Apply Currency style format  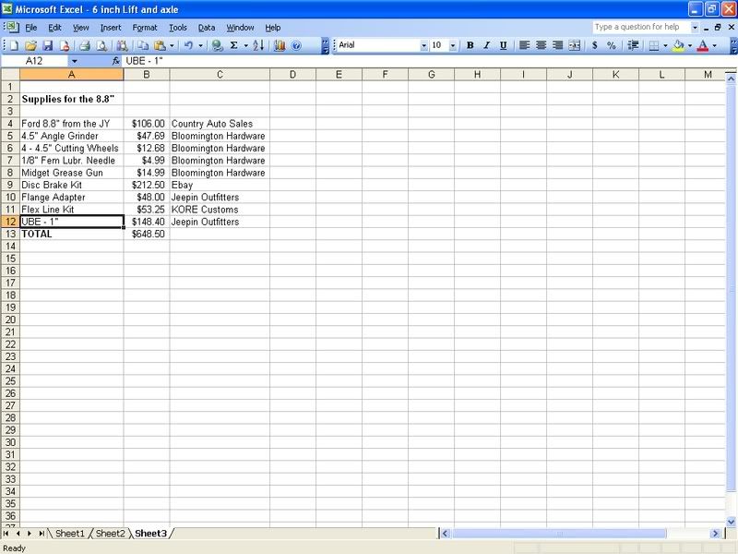595,45
